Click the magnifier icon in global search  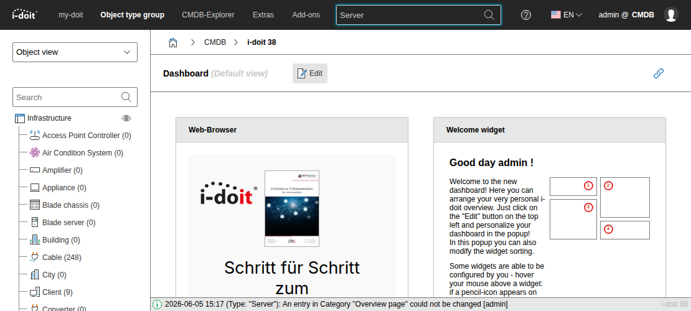[x=489, y=15]
